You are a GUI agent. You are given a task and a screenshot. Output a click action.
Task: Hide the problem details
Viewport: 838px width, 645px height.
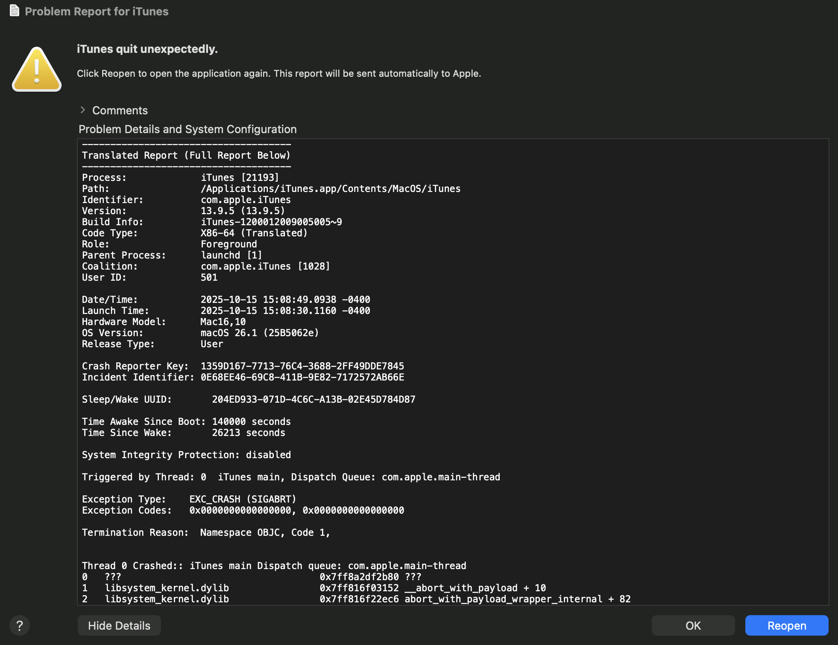pos(119,626)
